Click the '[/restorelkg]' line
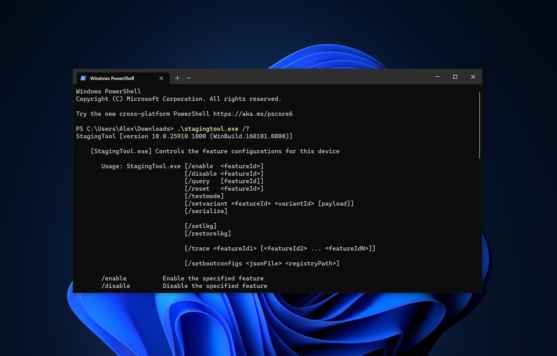Screen dimensions: 557x356 [x=208, y=233]
